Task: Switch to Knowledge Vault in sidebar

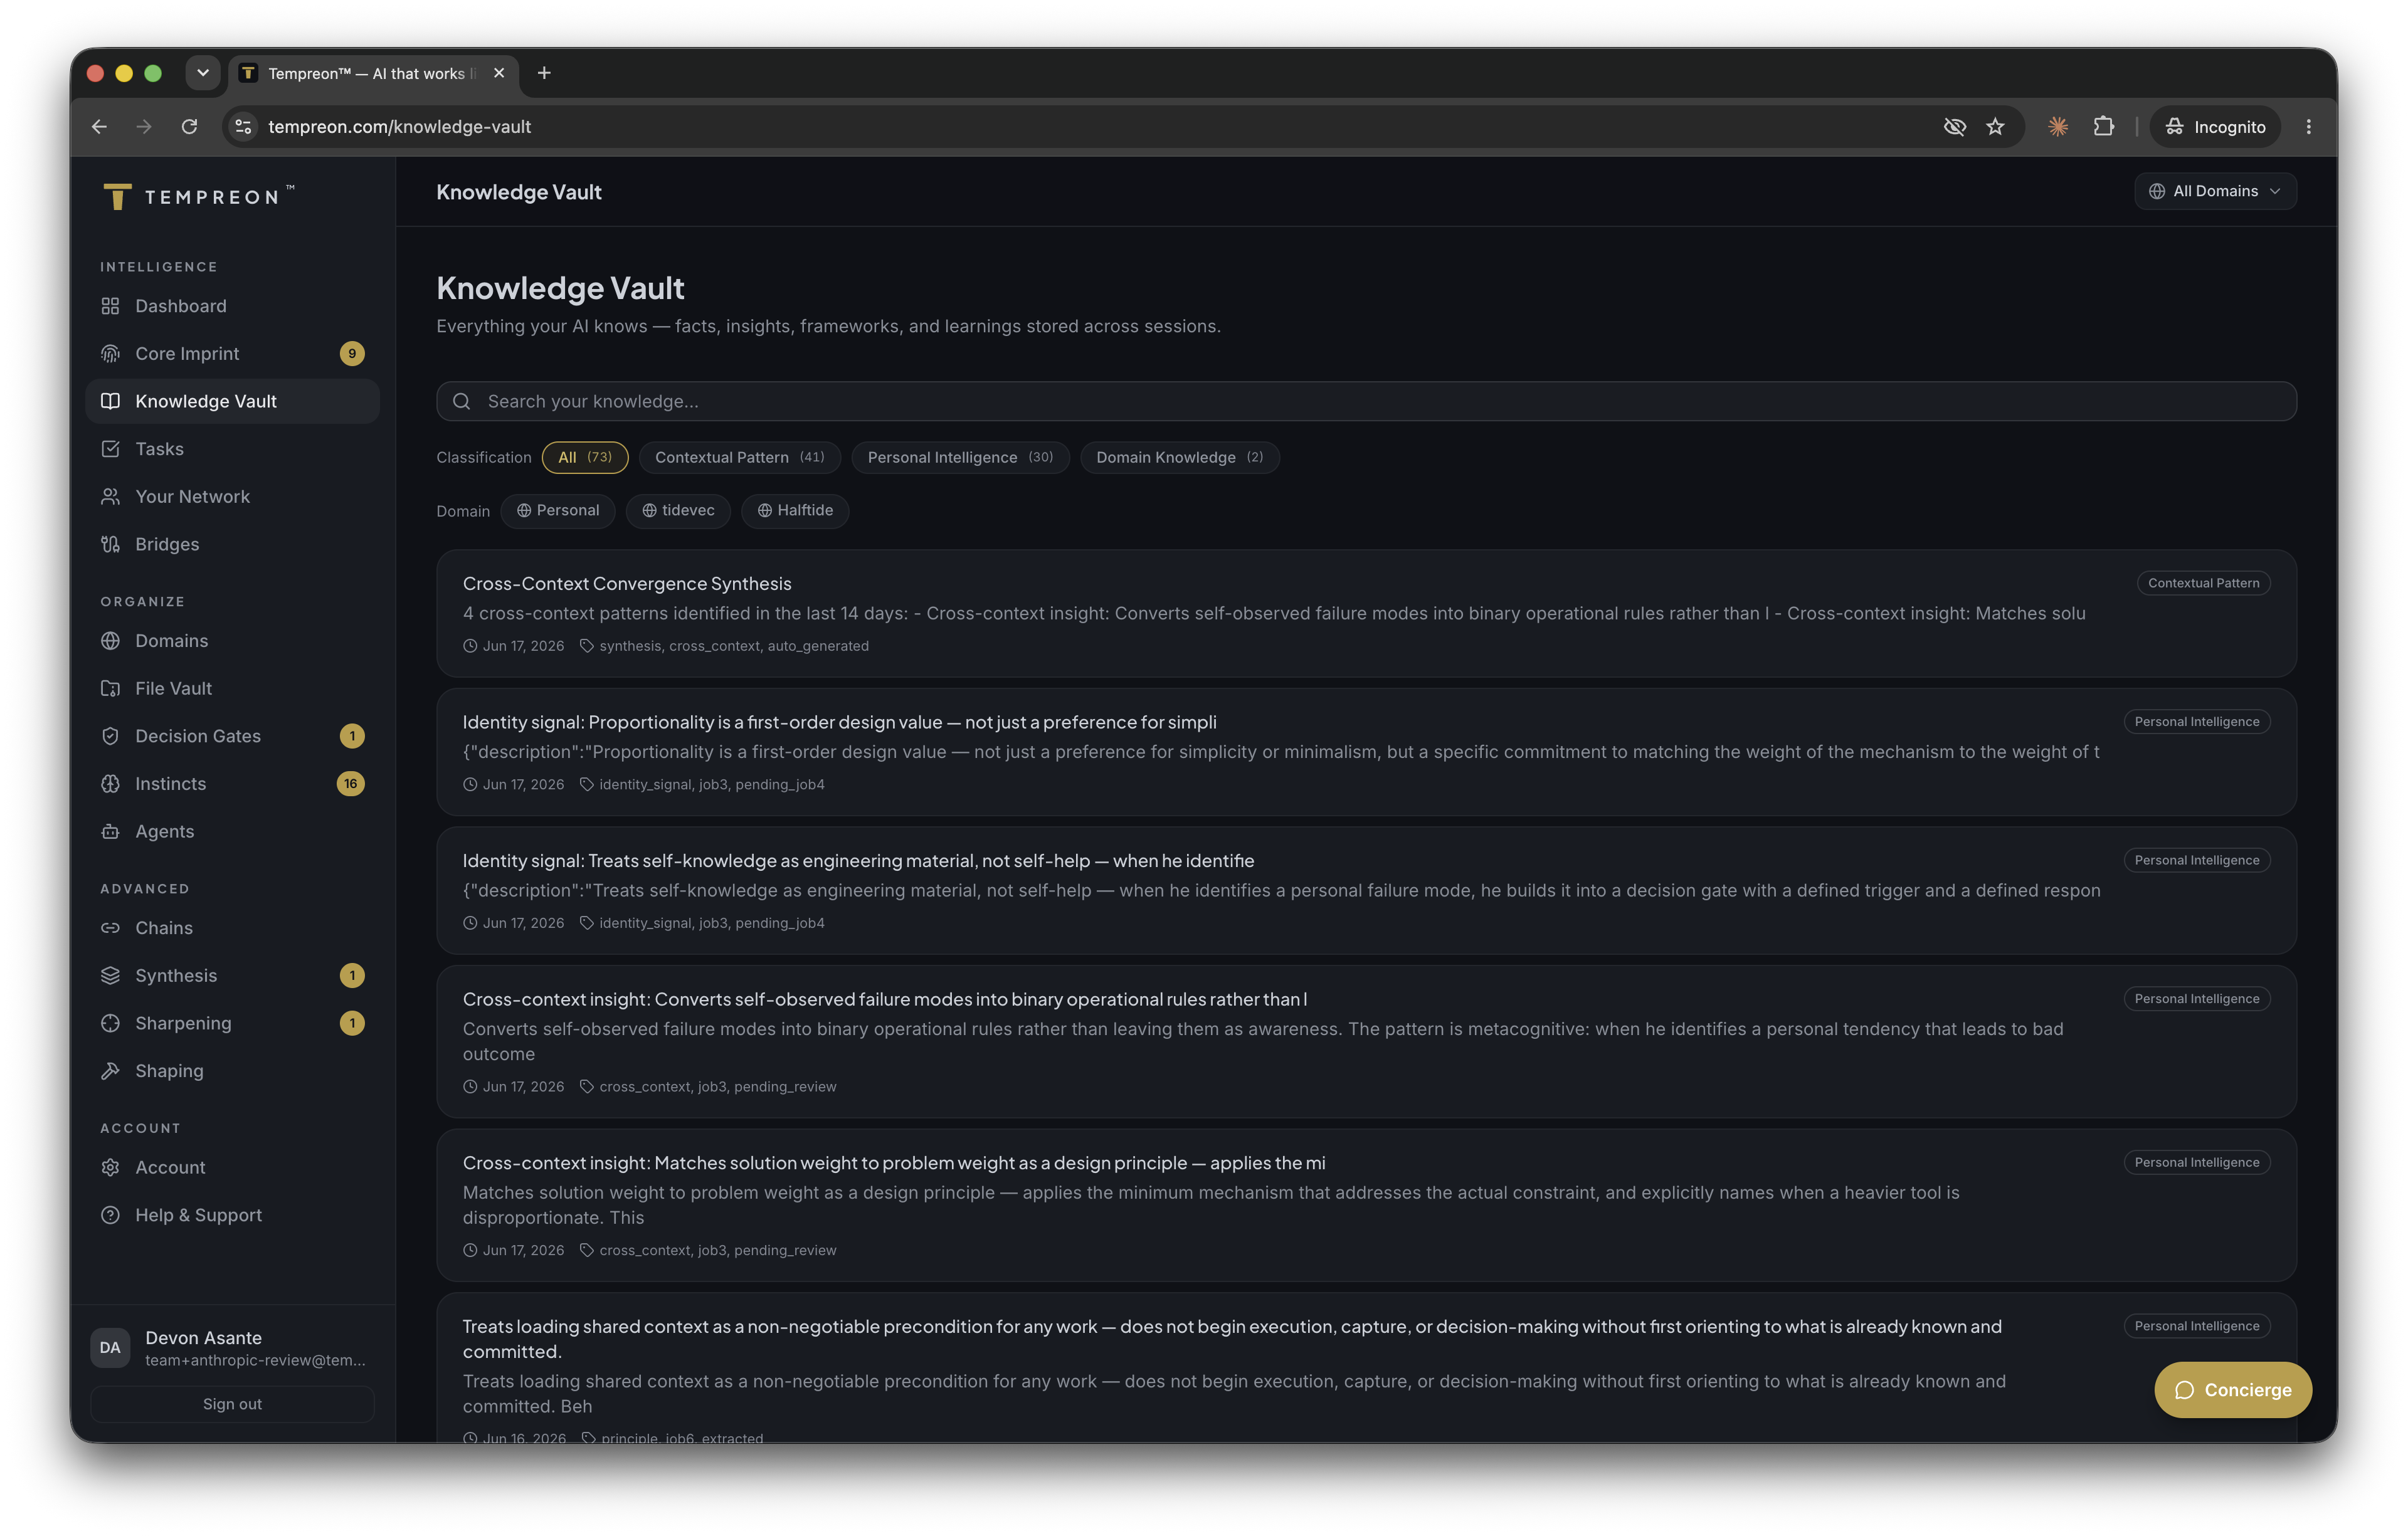Action: point(232,401)
